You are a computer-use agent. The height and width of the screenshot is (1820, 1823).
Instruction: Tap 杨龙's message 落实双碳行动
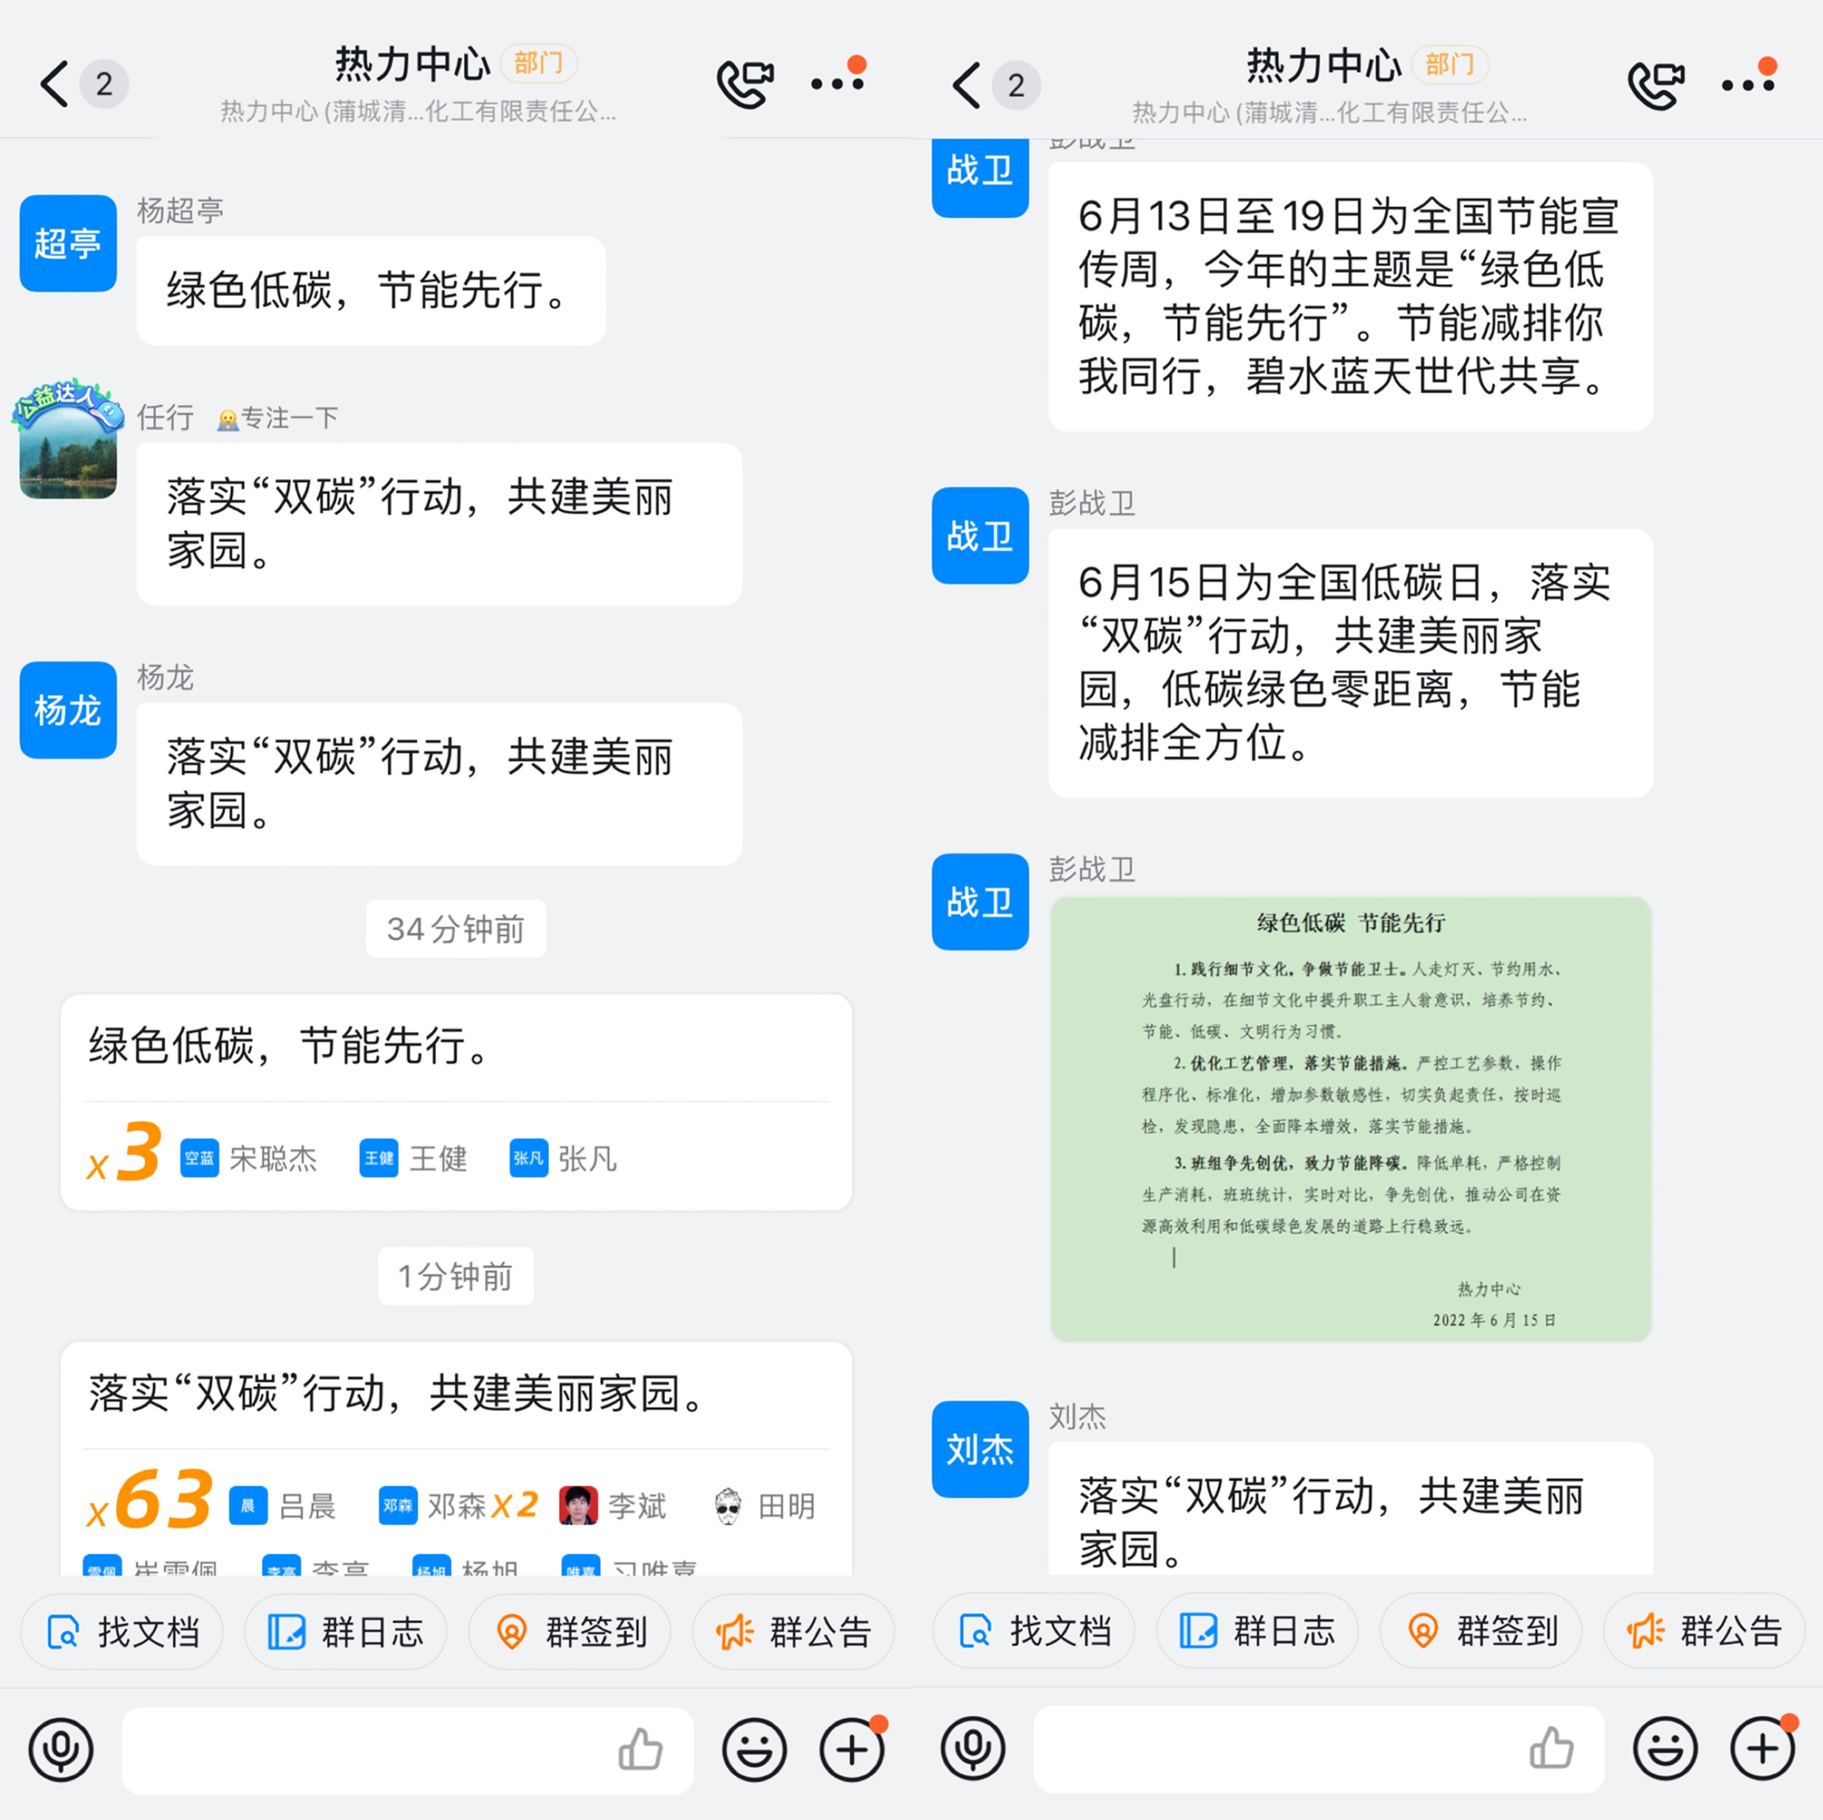(x=440, y=784)
